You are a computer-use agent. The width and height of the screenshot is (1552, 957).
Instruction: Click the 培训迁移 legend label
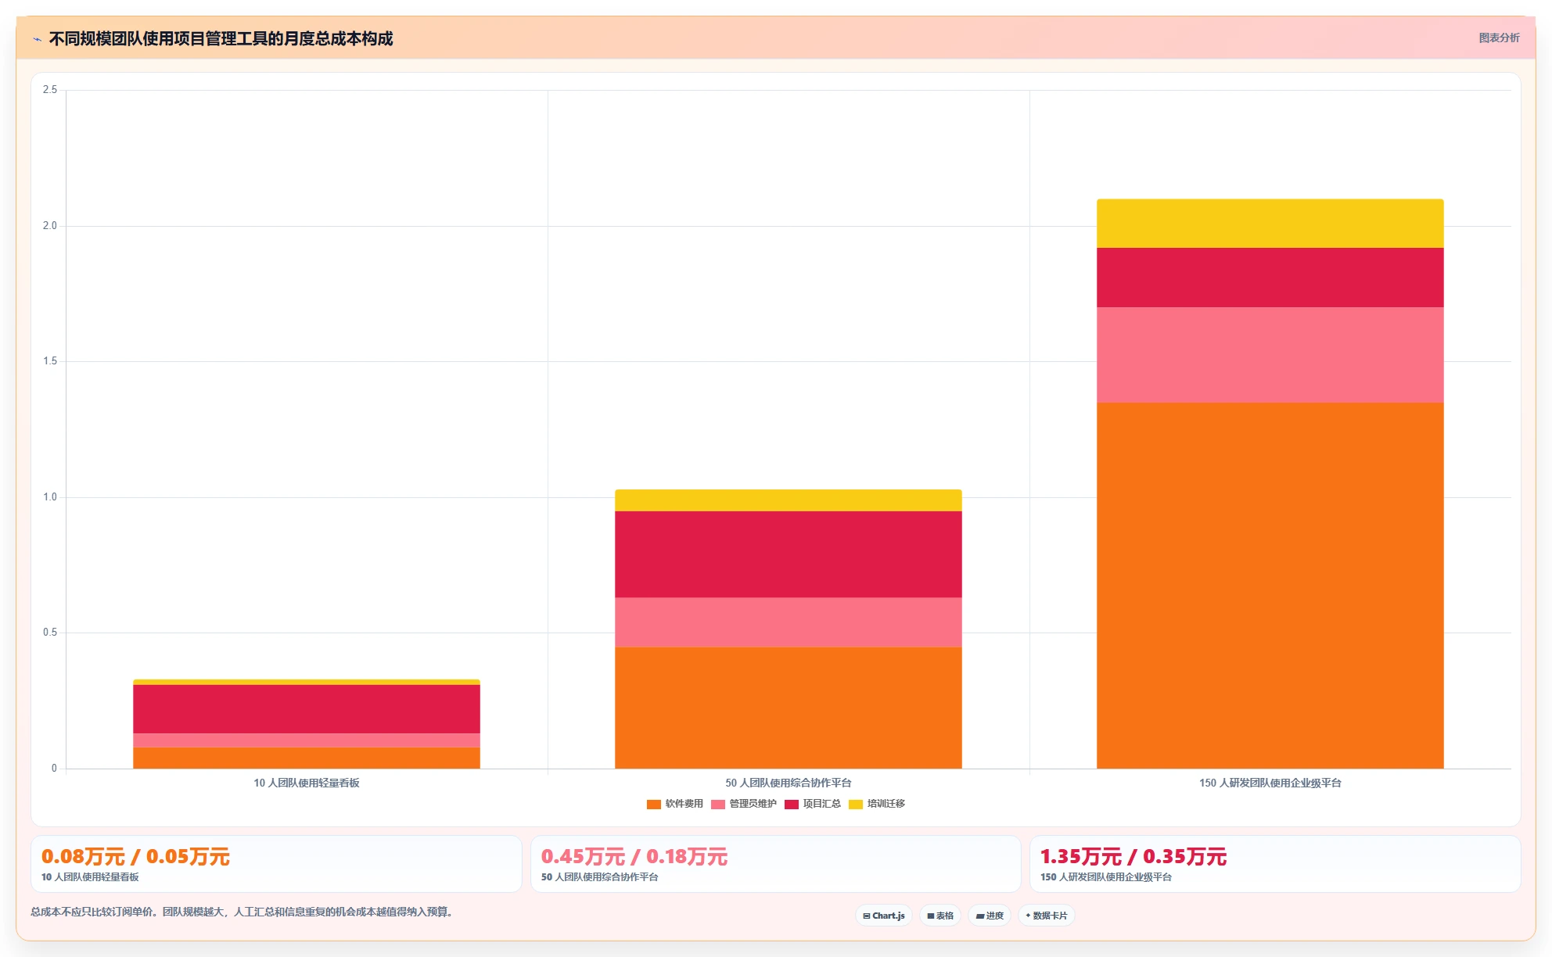click(886, 804)
